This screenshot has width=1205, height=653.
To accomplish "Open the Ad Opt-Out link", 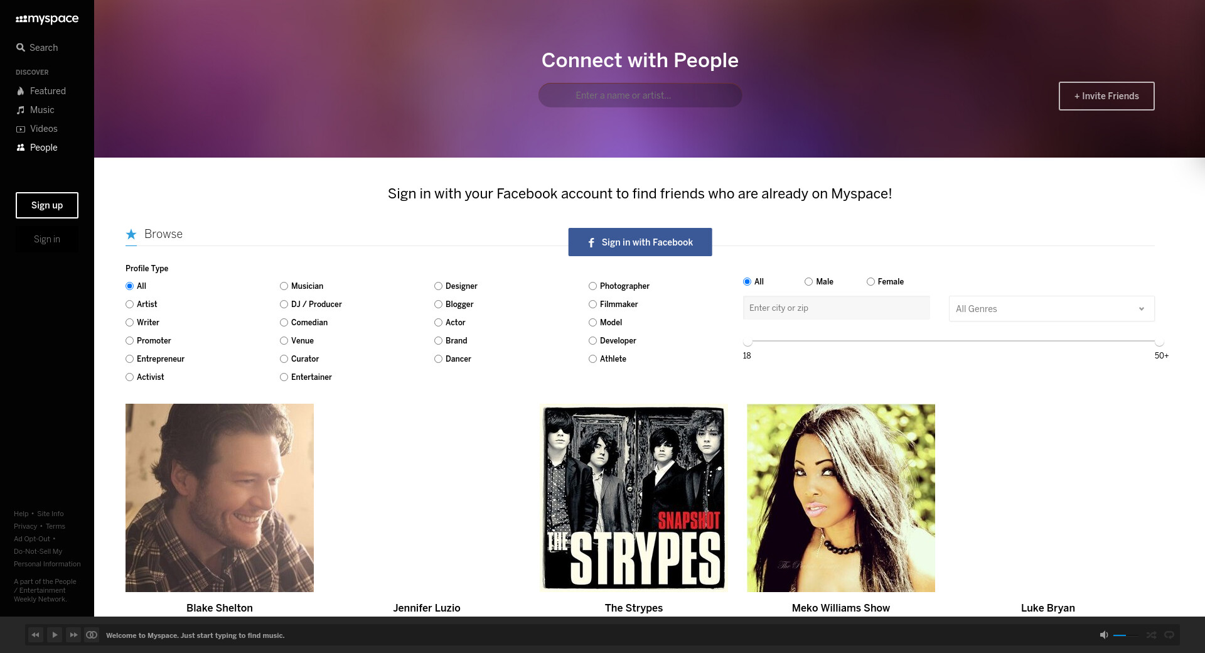I will click(x=32, y=539).
